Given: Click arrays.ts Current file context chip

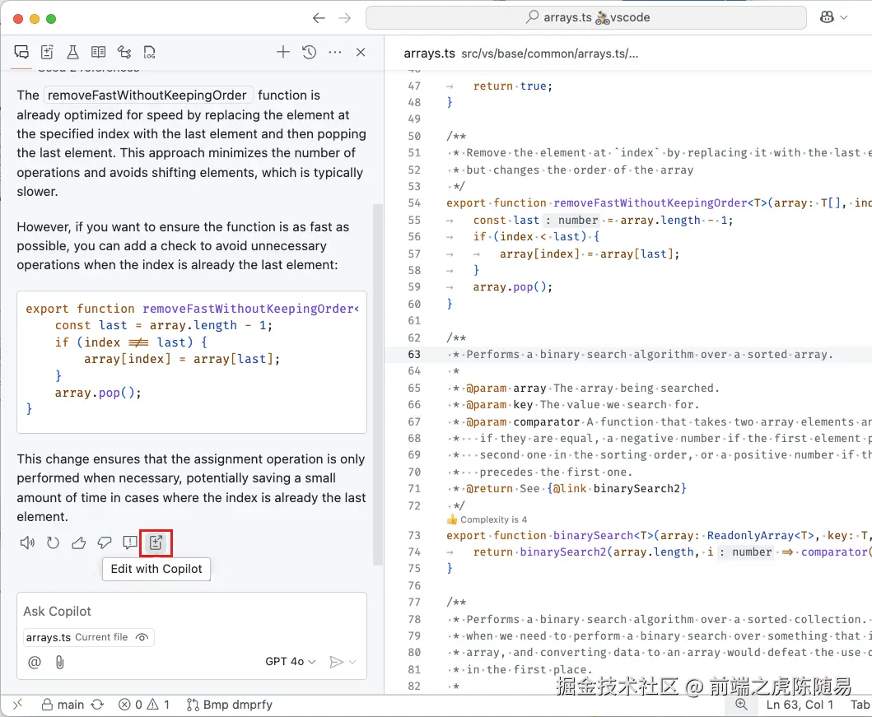Looking at the screenshot, I should [x=89, y=637].
